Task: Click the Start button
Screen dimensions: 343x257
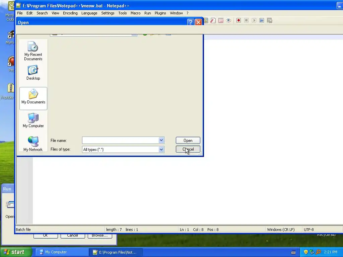Action: pyautogui.click(x=16, y=252)
